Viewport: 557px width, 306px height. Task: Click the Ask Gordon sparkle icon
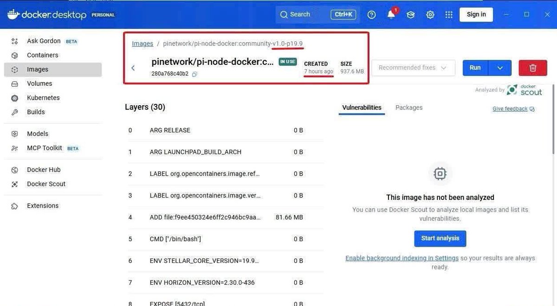click(15, 41)
